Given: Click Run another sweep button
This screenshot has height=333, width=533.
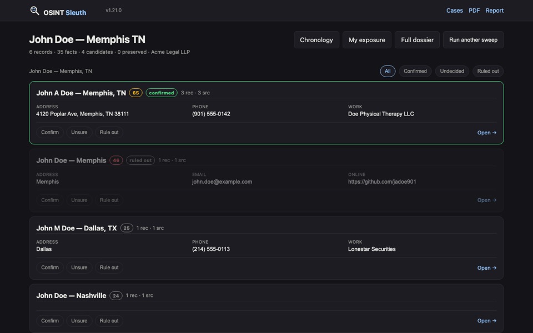Looking at the screenshot, I should pos(473,40).
